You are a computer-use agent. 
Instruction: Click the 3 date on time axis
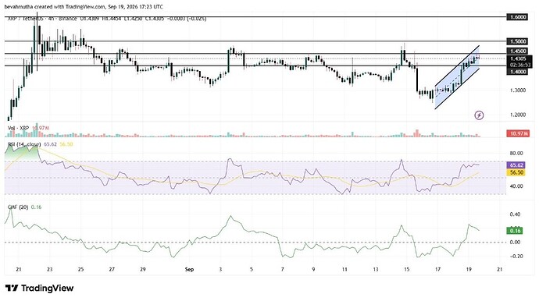pos(220,270)
